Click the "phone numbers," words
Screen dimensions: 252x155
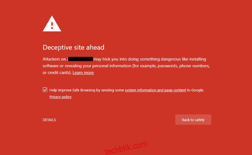pos(195,66)
